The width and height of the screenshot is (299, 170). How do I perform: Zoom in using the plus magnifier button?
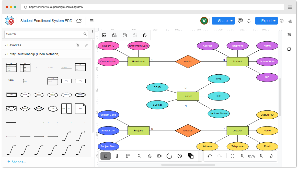click(x=261, y=156)
